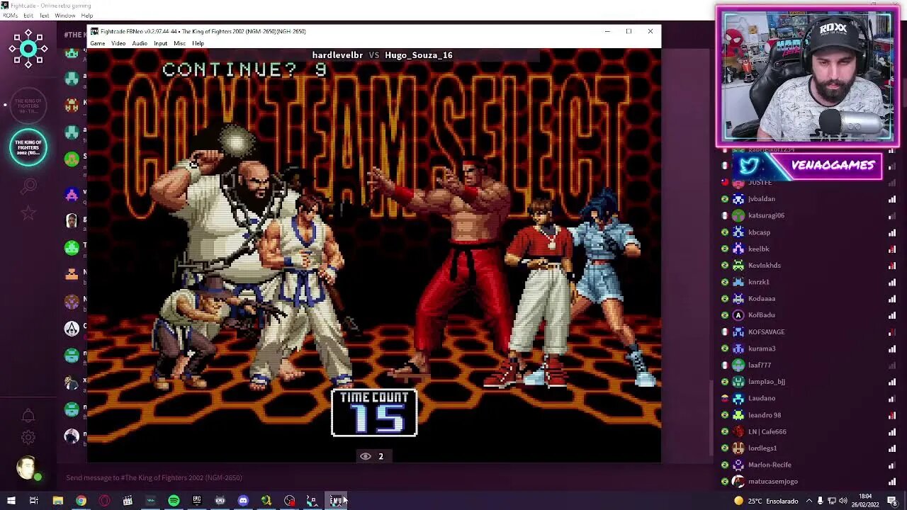
Task: Open ROMs menu in Fightcade window
Action: click(10, 16)
